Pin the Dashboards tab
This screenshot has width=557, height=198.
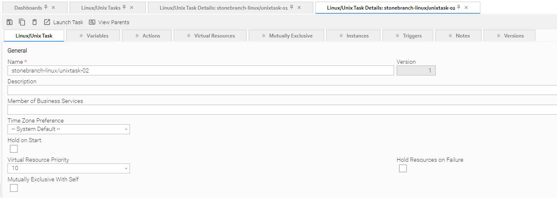(46, 8)
